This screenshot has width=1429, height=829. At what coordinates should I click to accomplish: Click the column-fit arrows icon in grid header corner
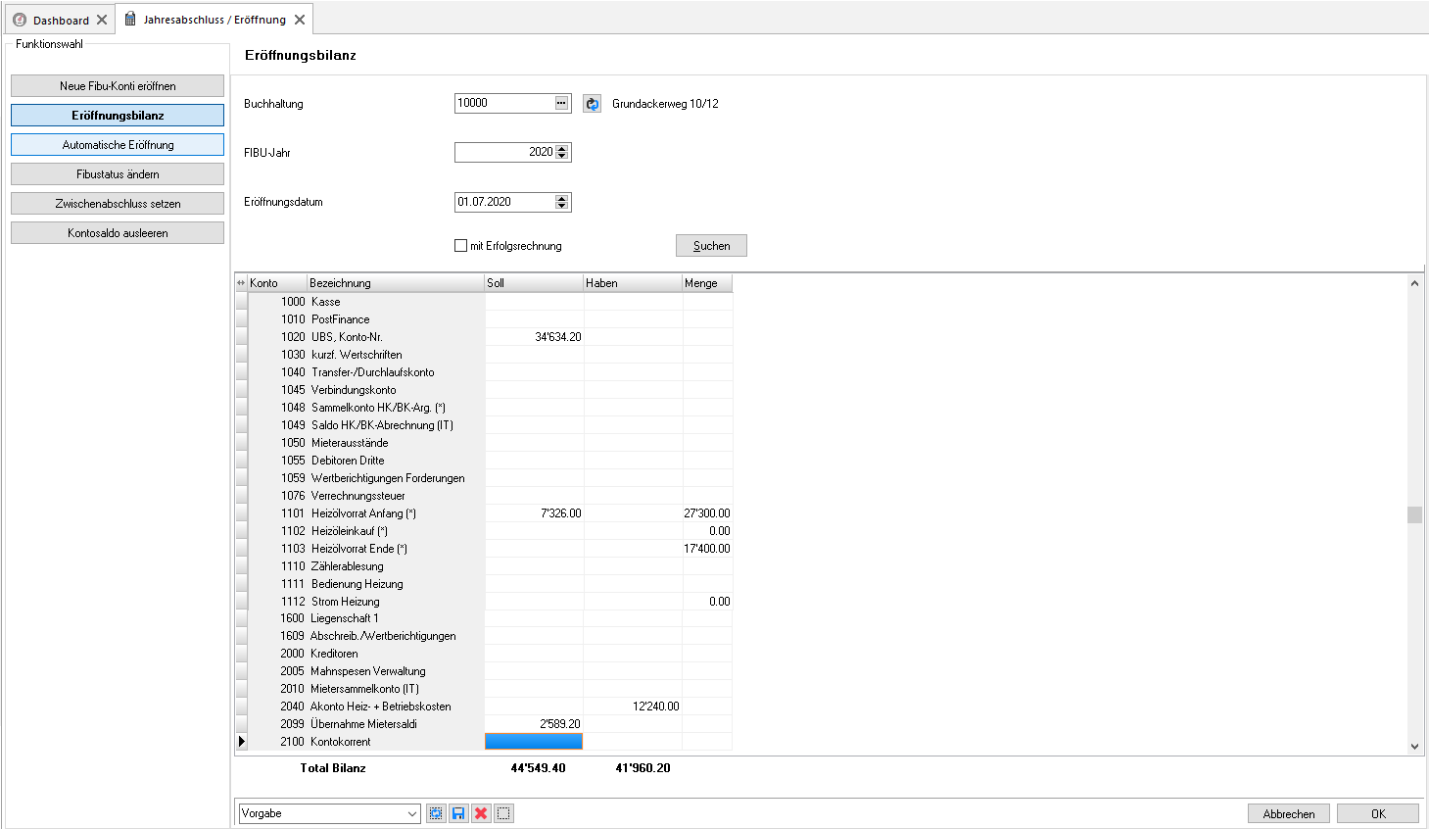[x=241, y=283]
